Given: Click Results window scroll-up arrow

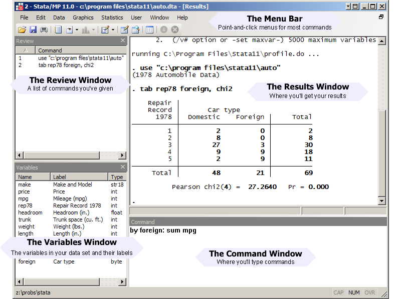Looking at the screenshot, I should pyautogui.click(x=382, y=41).
